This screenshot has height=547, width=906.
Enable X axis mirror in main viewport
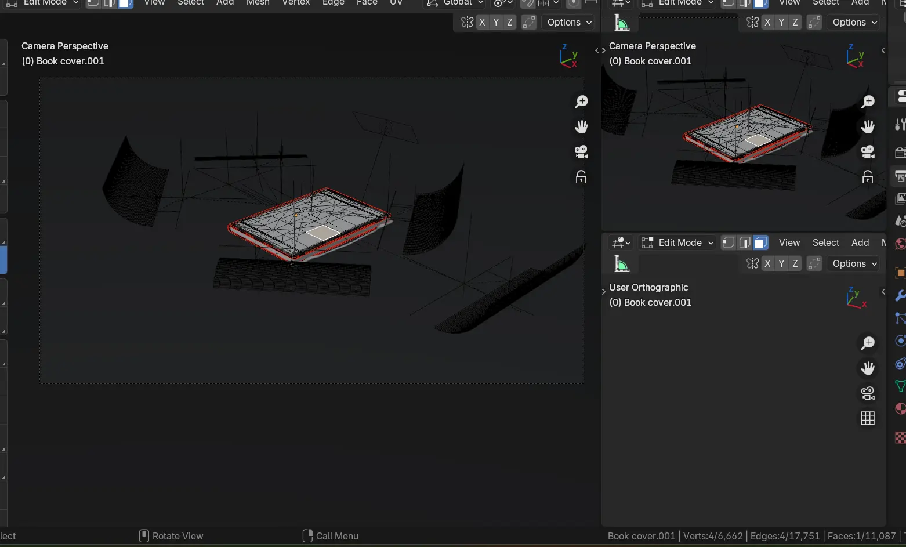482,22
